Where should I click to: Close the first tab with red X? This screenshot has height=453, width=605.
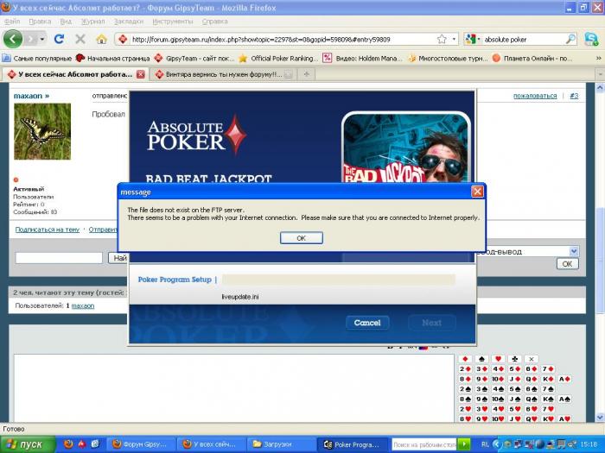coord(141,74)
